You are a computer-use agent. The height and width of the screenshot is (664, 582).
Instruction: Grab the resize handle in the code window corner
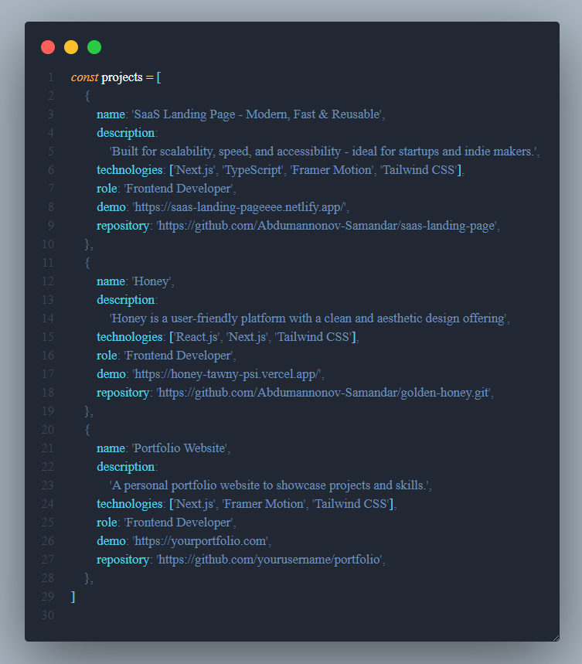click(554, 636)
